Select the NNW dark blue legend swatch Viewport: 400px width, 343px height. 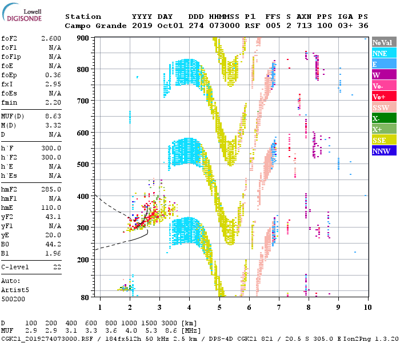[x=384, y=150]
